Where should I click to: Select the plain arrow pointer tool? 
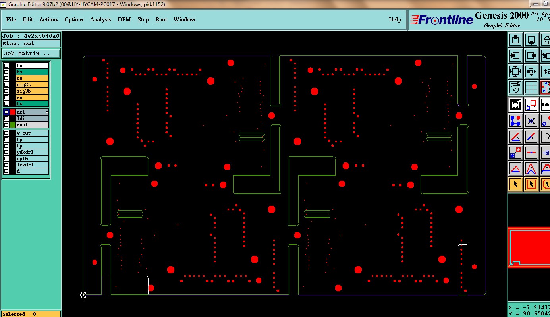click(515, 184)
